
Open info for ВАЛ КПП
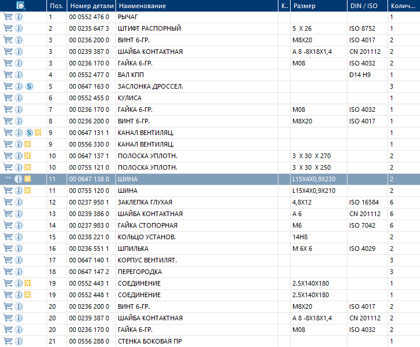coord(19,75)
